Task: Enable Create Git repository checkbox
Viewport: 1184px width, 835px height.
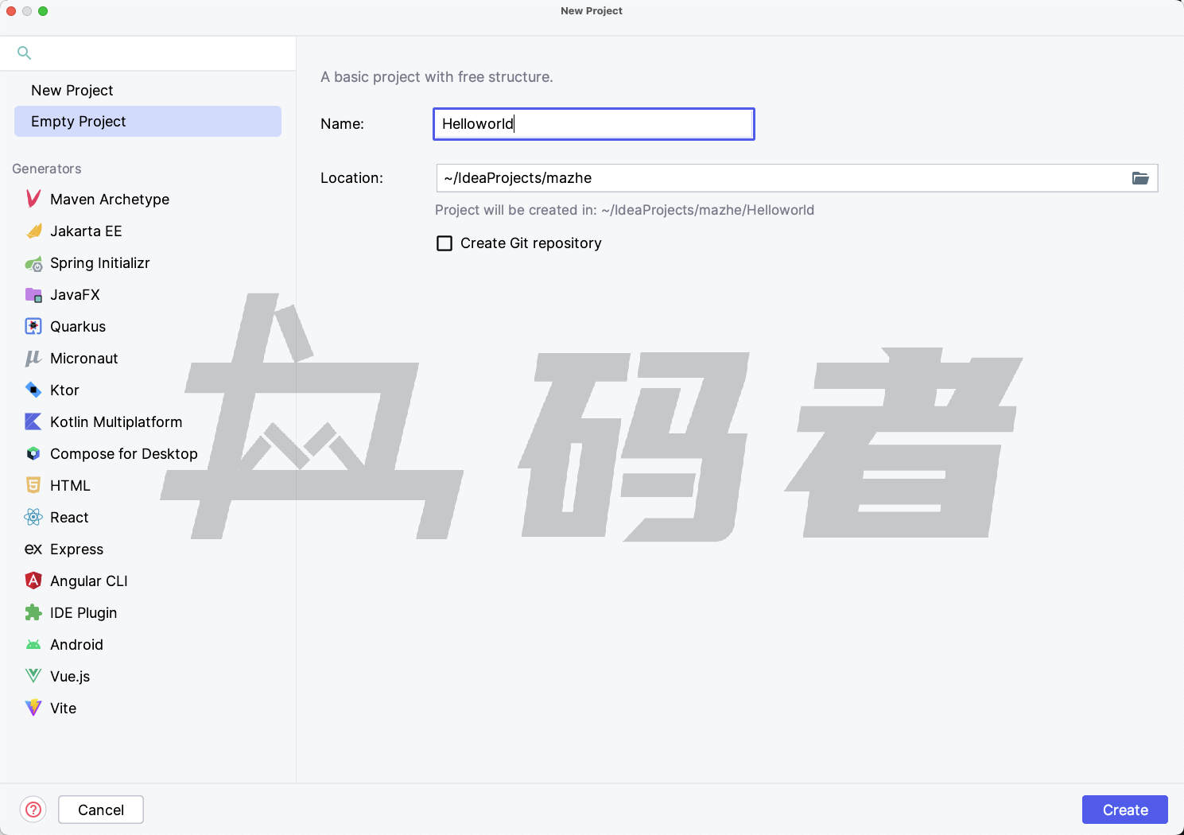Action: 444,243
